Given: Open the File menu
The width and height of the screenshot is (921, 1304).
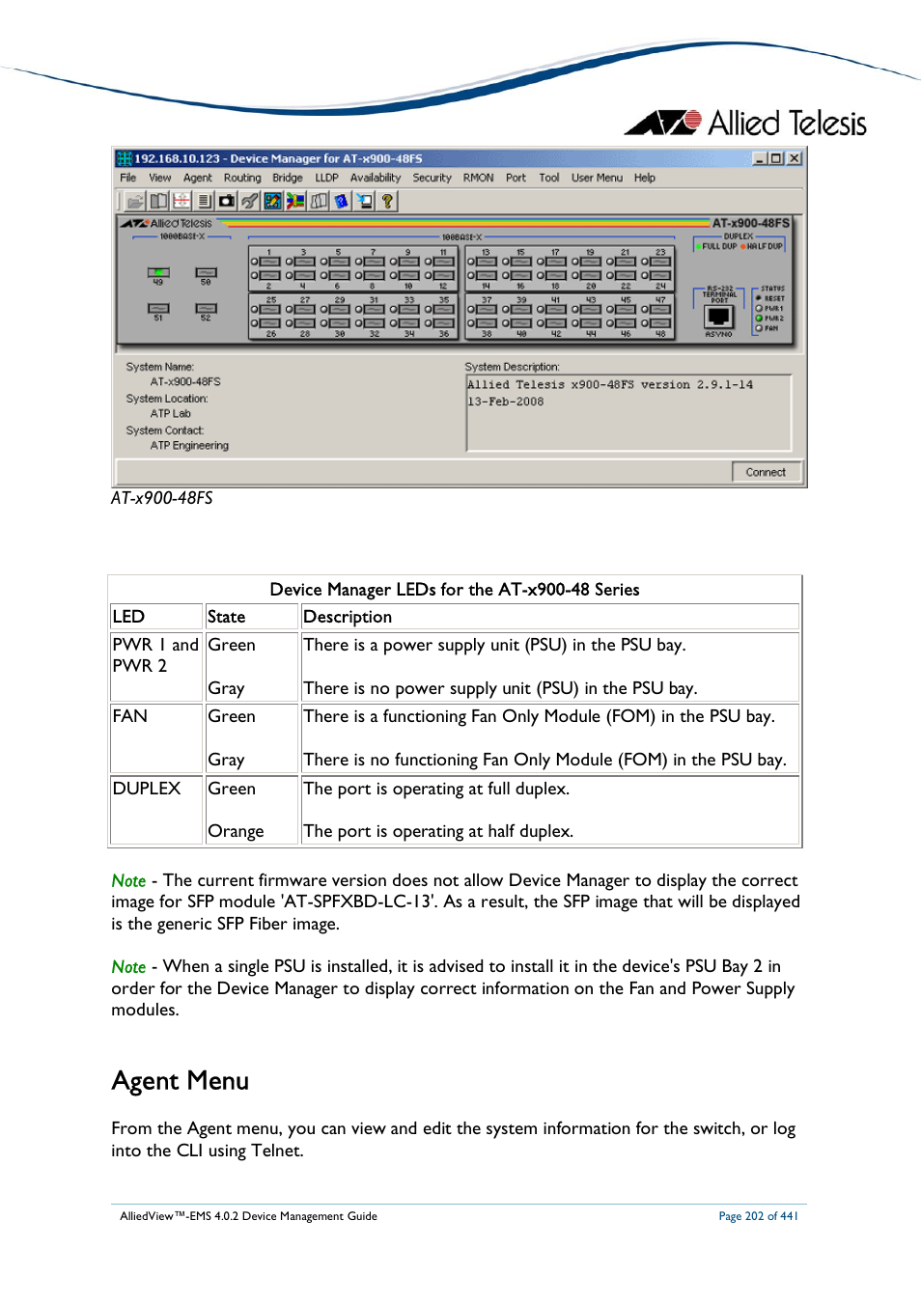Looking at the screenshot, I should 127,178.
